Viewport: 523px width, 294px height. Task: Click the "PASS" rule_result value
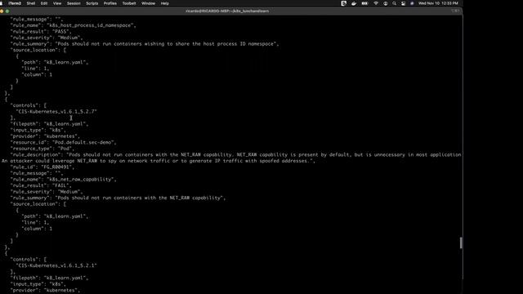tap(62, 31)
